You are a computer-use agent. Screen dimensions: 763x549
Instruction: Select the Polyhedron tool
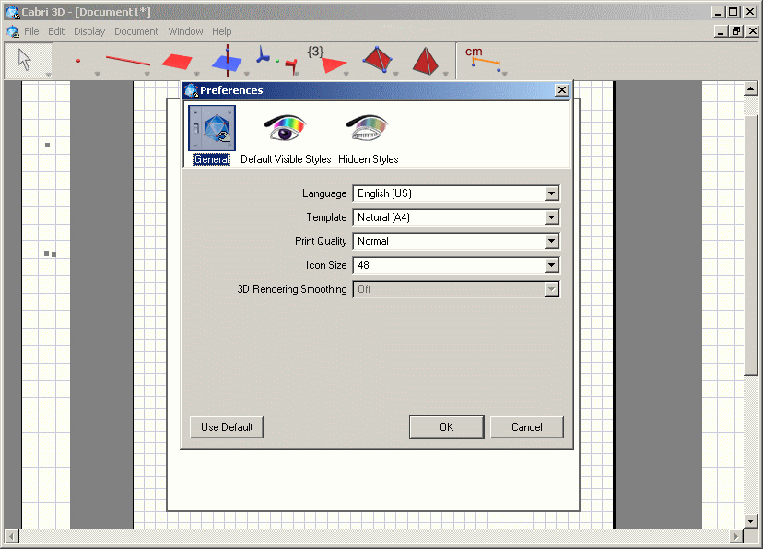(378, 59)
